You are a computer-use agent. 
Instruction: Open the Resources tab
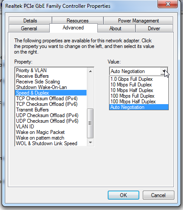[x=77, y=20]
